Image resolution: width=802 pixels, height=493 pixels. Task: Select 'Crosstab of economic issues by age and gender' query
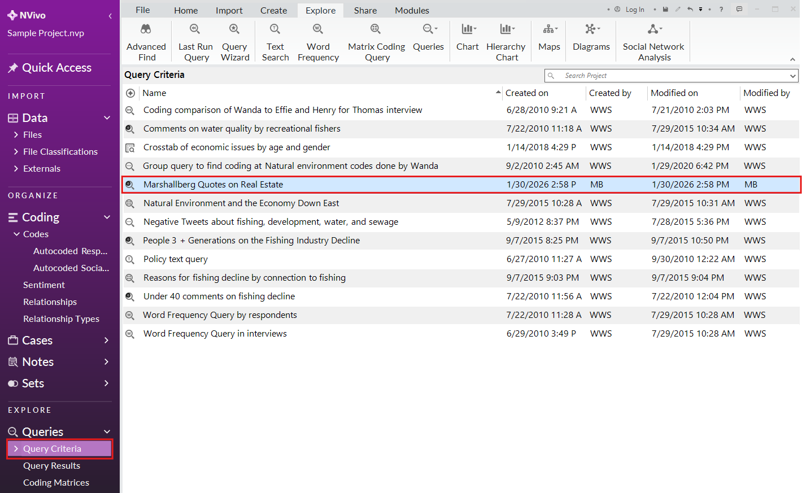(461, 147)
